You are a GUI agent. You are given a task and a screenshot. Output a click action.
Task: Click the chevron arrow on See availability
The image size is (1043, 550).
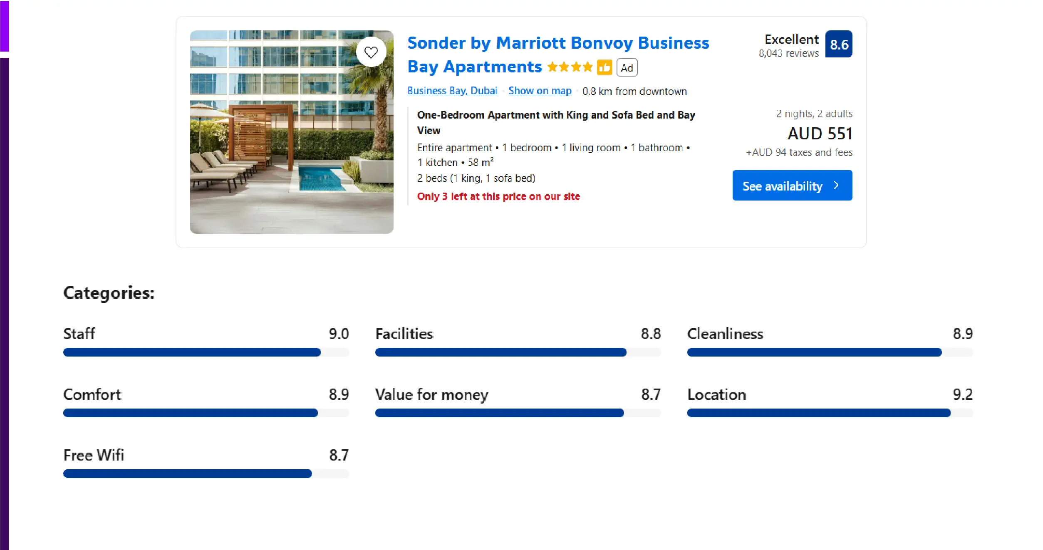tap(836, 186)
